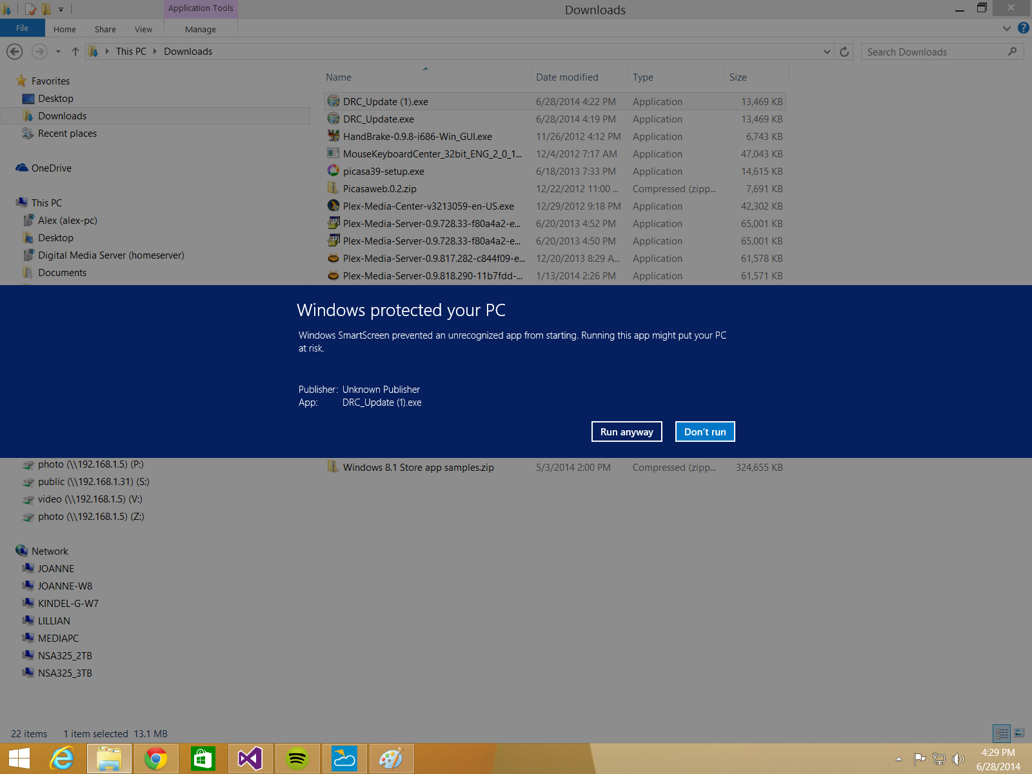Viewport: 1032px width, 774px height.
Task: Open the recent locations dropdown arrow
Action: tap(58, 52)
